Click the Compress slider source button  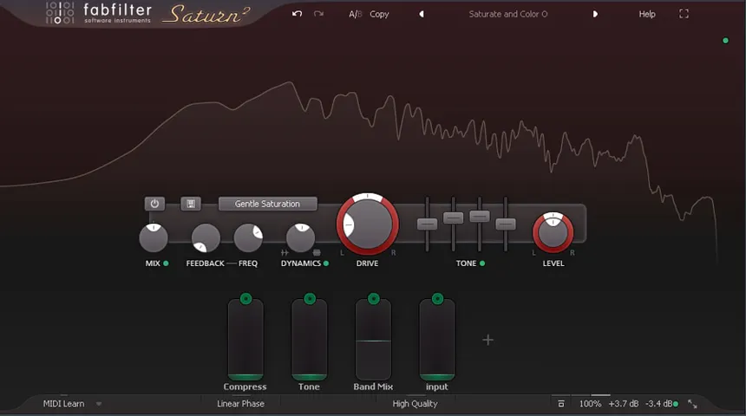click(246, 299)
